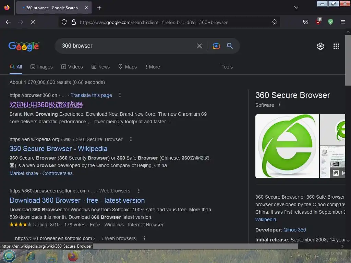Open the Firefox hamburger menu
This screenshot has width=351, height=263.
(x=343, y=22)
